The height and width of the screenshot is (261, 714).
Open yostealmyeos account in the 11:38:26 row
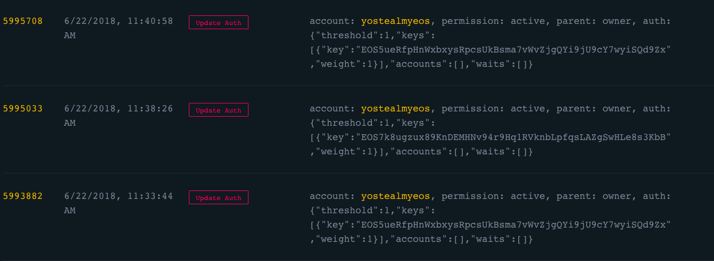pyautogui.click(x=395, y=109)
